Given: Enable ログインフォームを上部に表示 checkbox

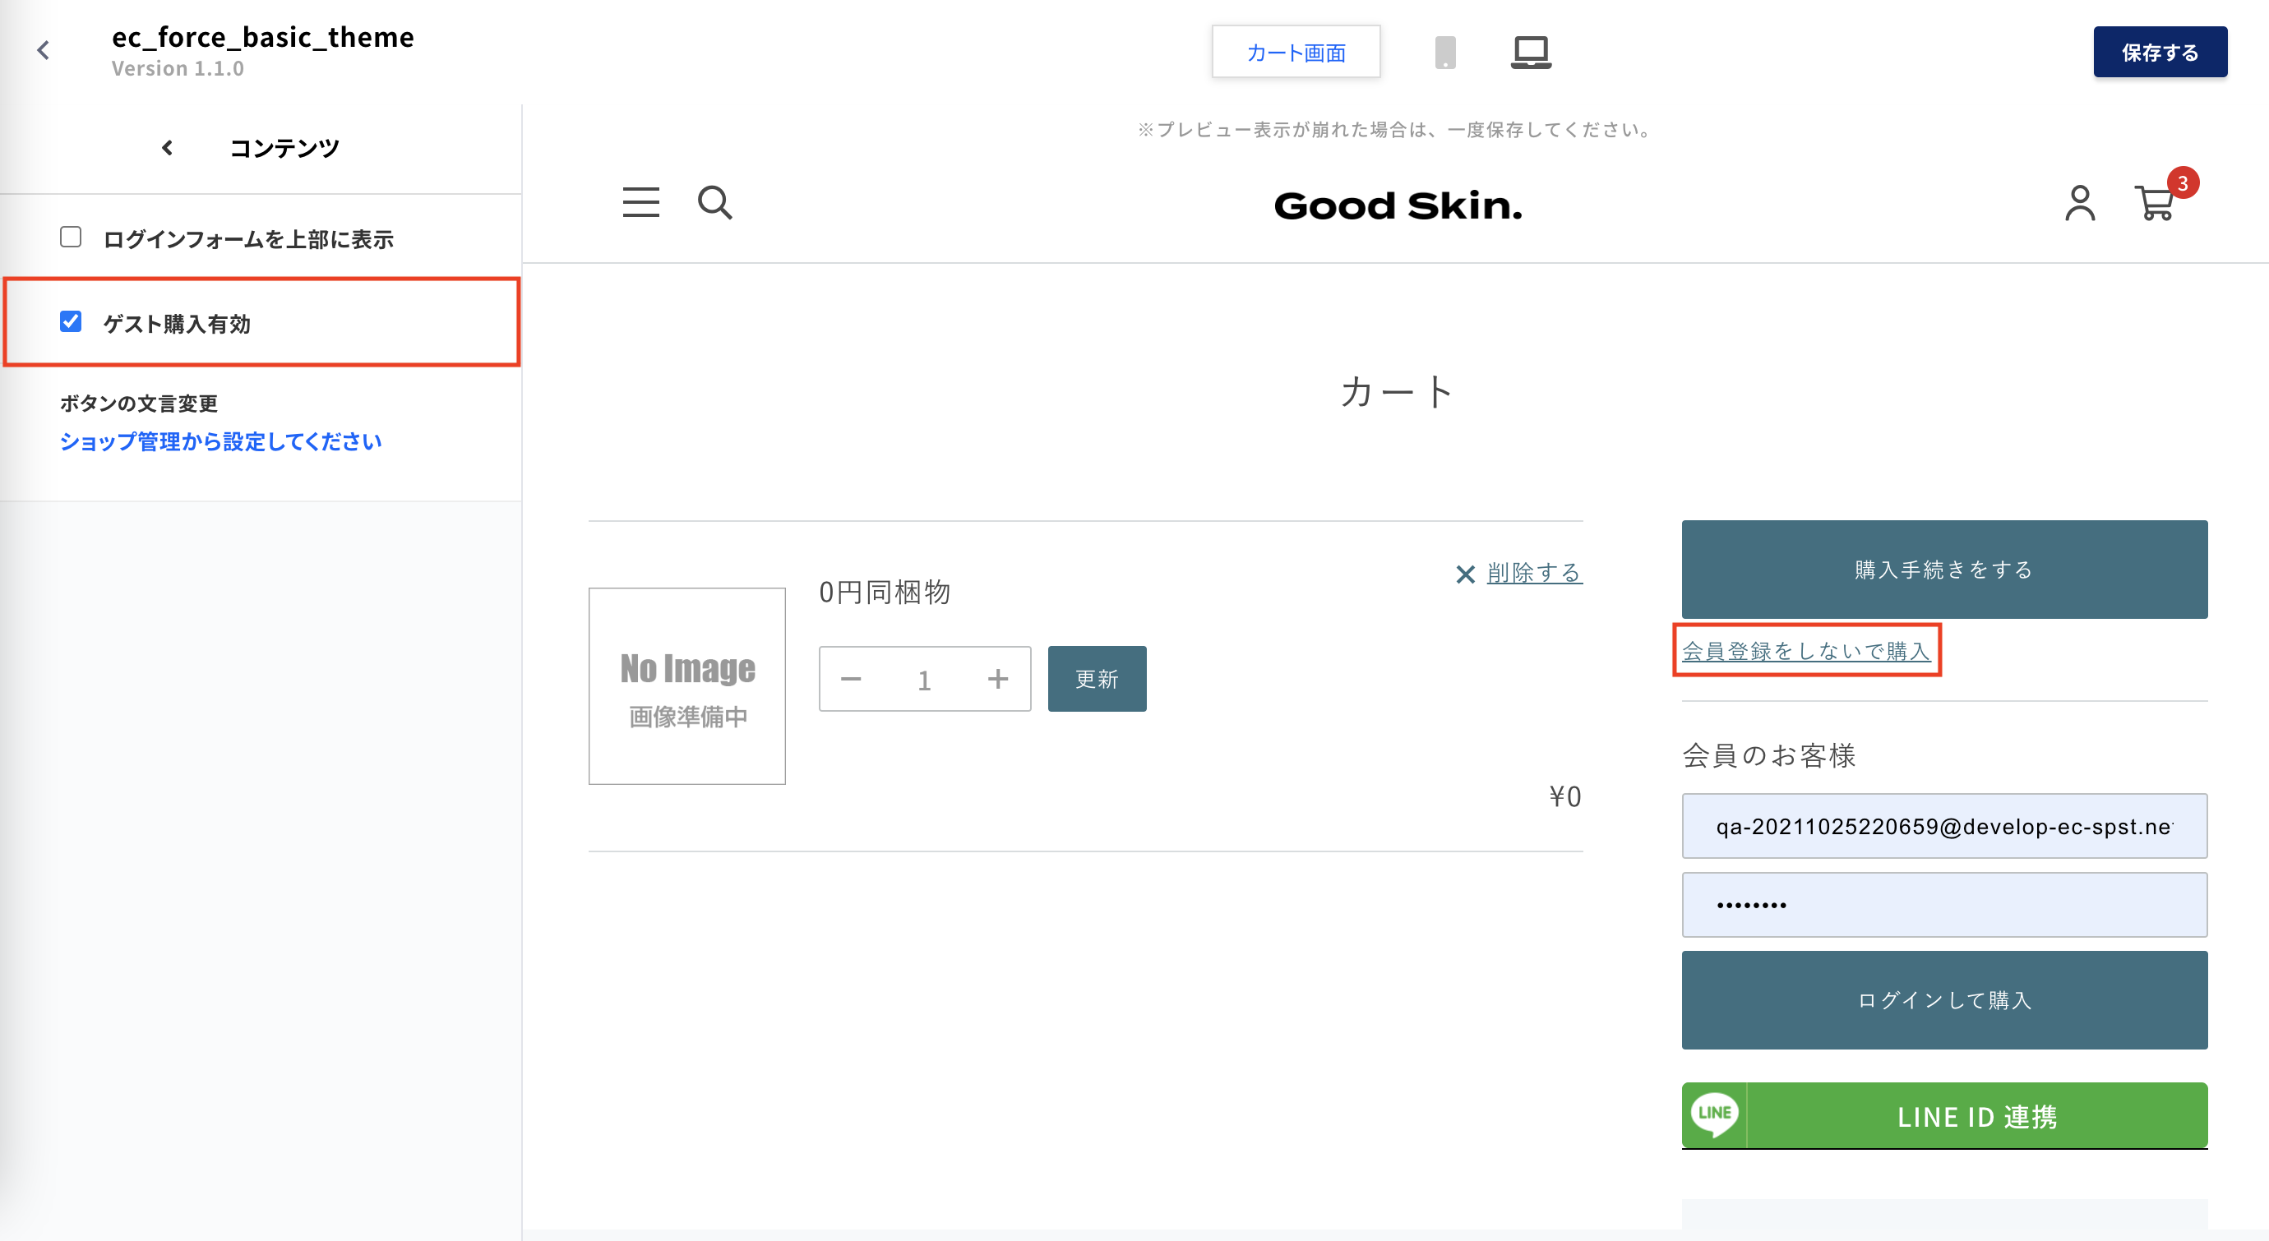Looking at the screenshot, I should coord(71,237).
